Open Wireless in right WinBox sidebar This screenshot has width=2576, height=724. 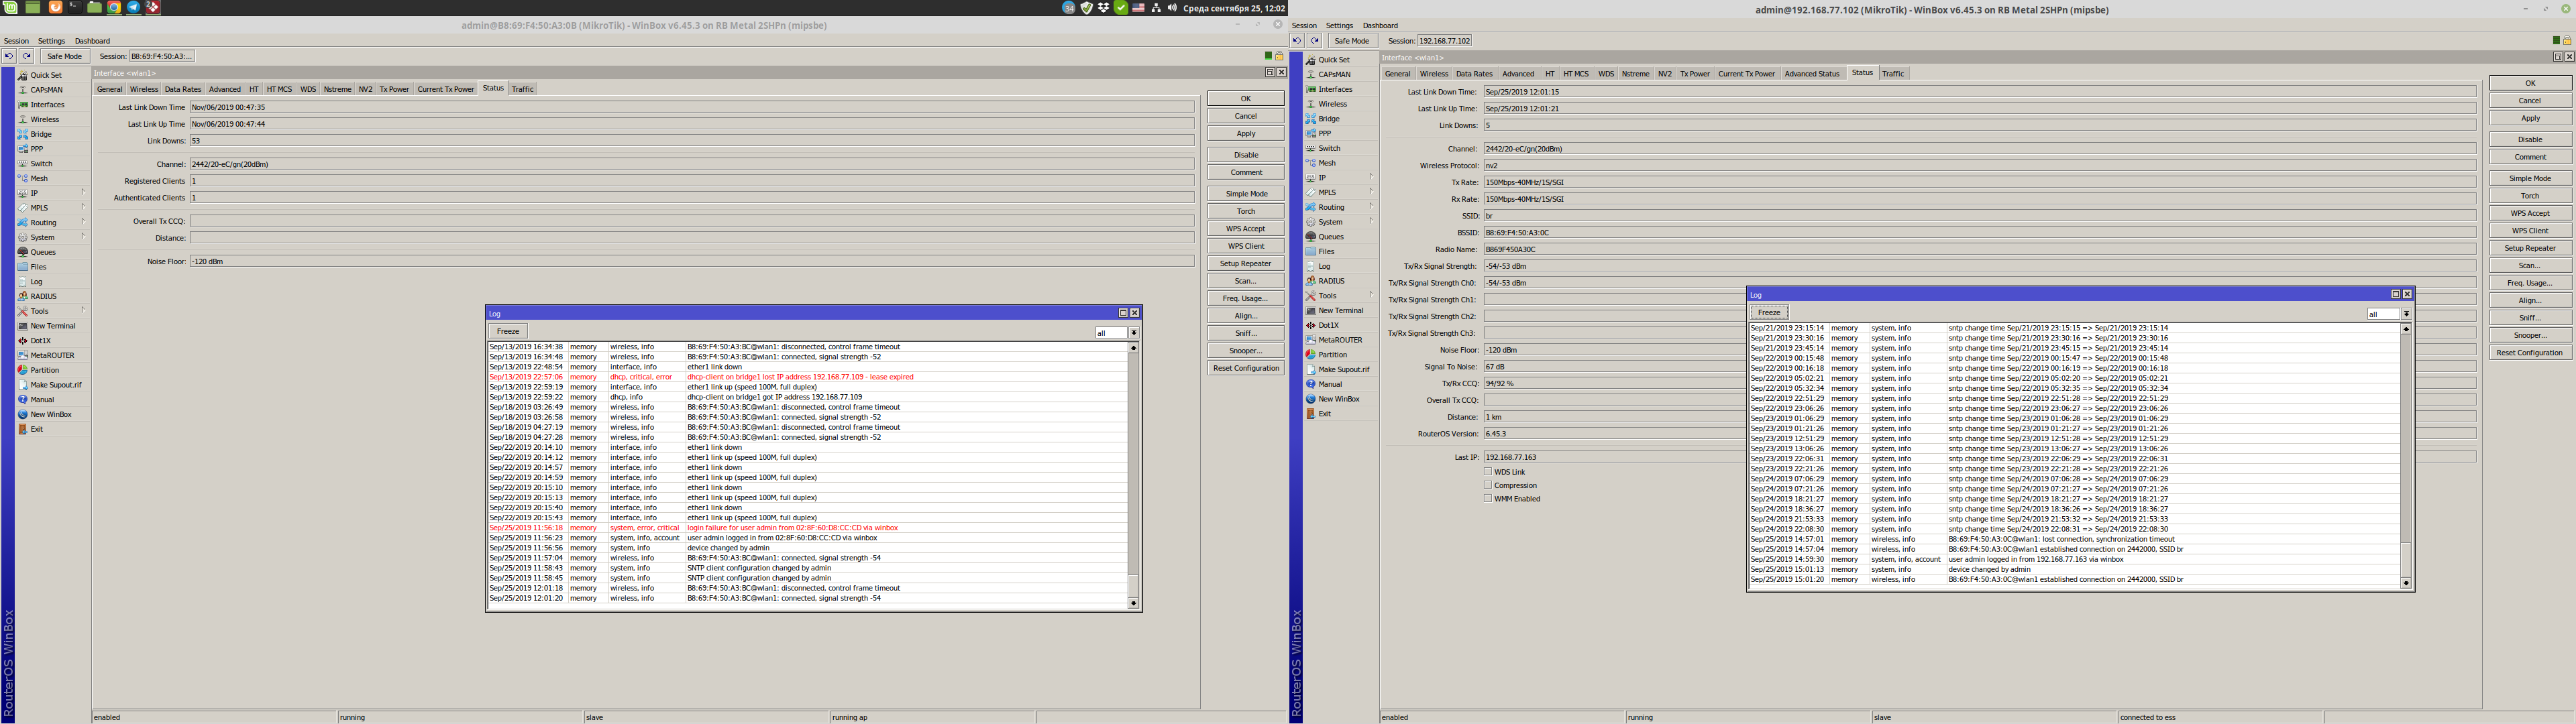pyautogui.click(x=1332, y=104)
